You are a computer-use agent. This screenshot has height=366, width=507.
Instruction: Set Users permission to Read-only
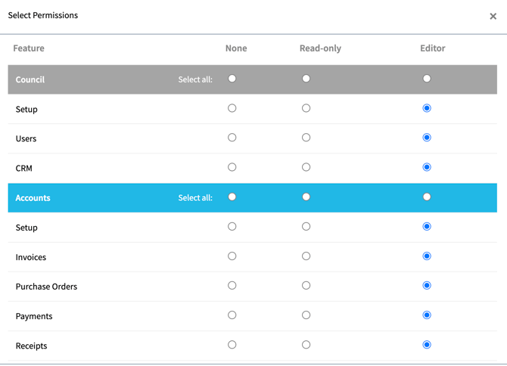click(x=306, y=138)
